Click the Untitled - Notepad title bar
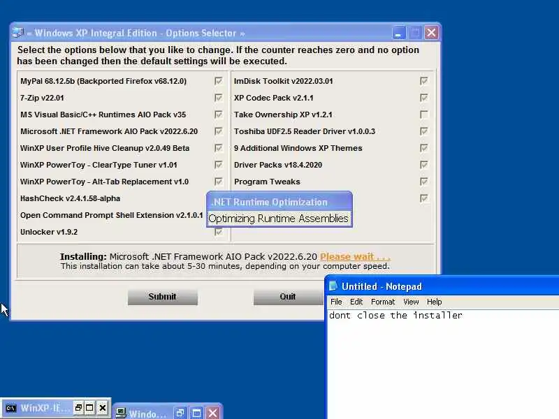Image resolution: width=559 pixels, height=419 pixels. tap(442, 286)
